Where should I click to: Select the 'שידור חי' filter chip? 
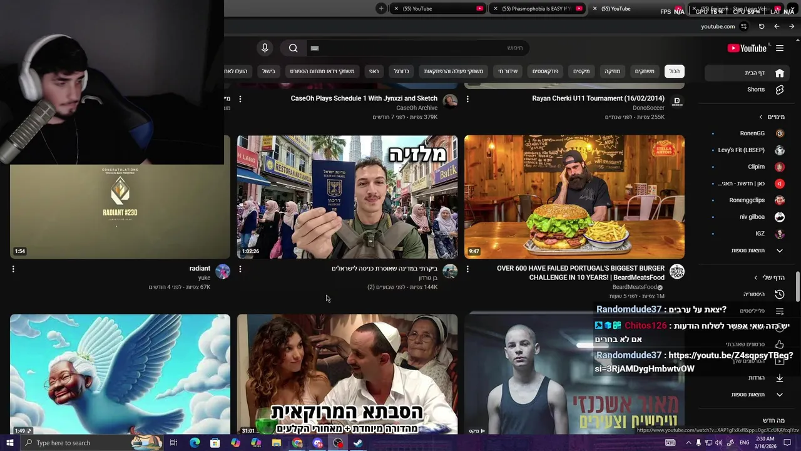(508, 71)
